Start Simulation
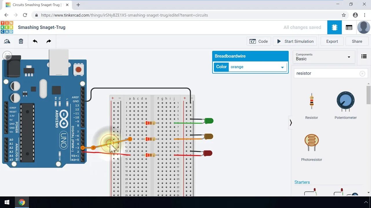 [x=295, y=41]
